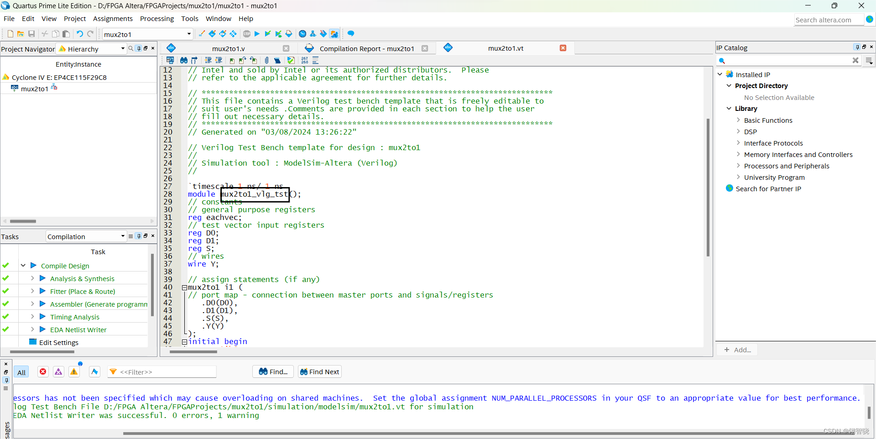Expand Basic Functions in IP Library
This screenshot has width=876, height=439.
coord(738,120)
